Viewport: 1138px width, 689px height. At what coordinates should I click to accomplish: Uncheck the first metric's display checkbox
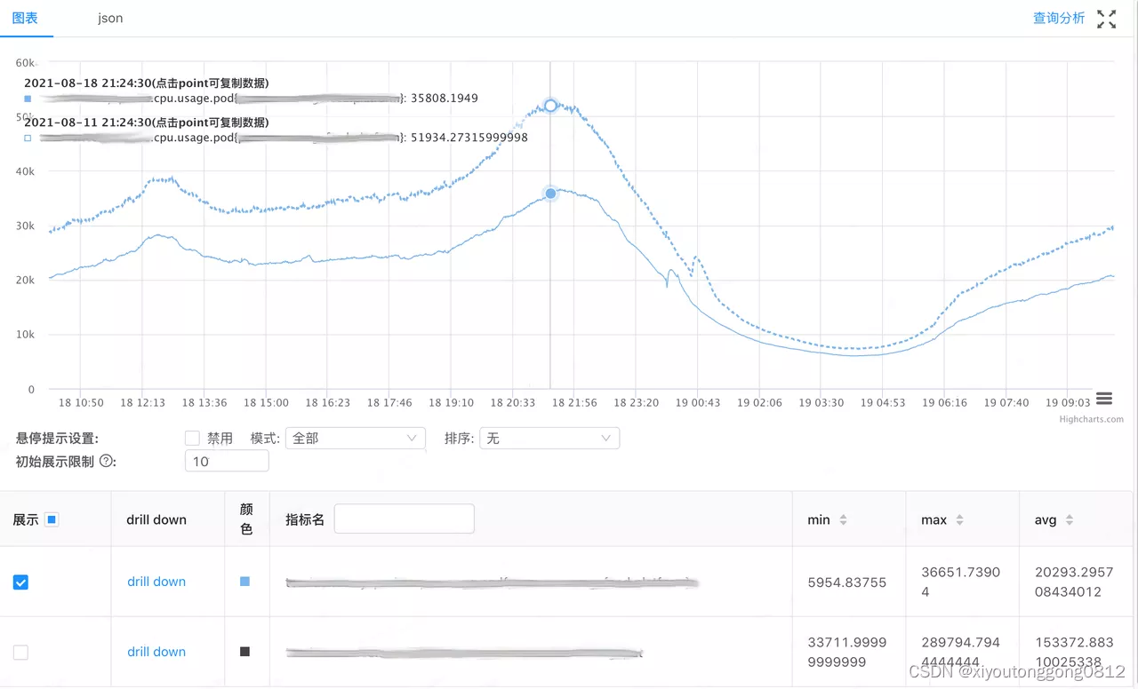coord(20,582)
